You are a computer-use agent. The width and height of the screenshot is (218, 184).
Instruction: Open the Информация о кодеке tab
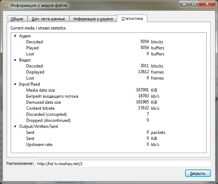(93, 19)
